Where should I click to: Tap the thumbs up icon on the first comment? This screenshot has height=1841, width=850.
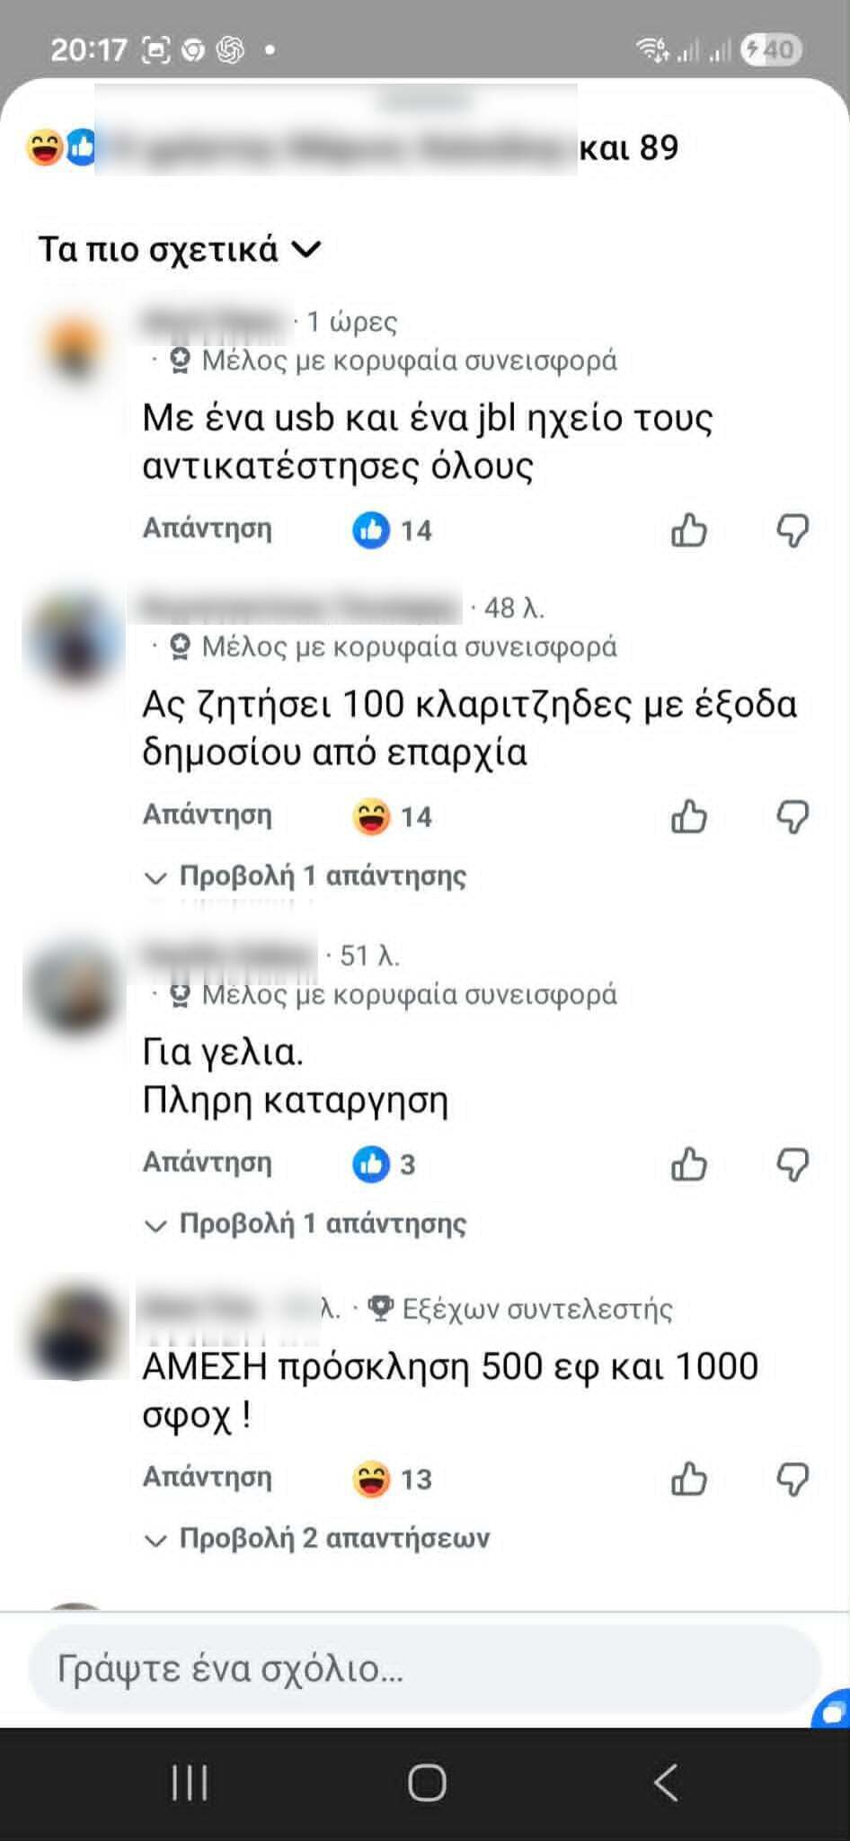(x=688, y=530)
